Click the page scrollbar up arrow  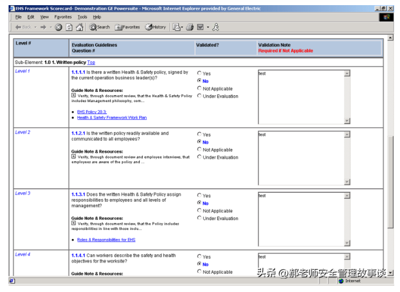(x=390, y=38)
